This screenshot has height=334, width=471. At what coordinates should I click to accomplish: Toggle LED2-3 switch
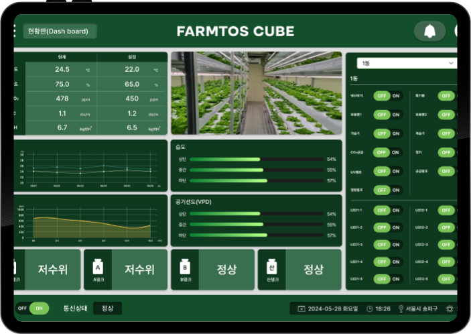click(448, 244)
